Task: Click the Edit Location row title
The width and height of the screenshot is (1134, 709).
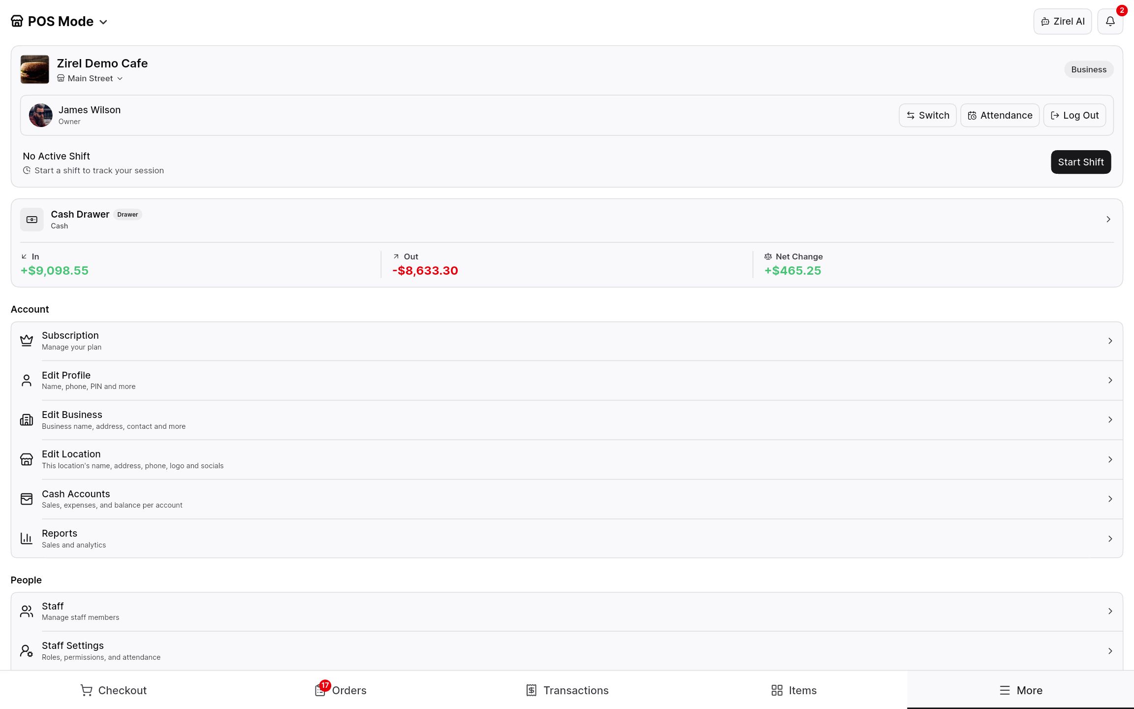Action: [71, 454]
